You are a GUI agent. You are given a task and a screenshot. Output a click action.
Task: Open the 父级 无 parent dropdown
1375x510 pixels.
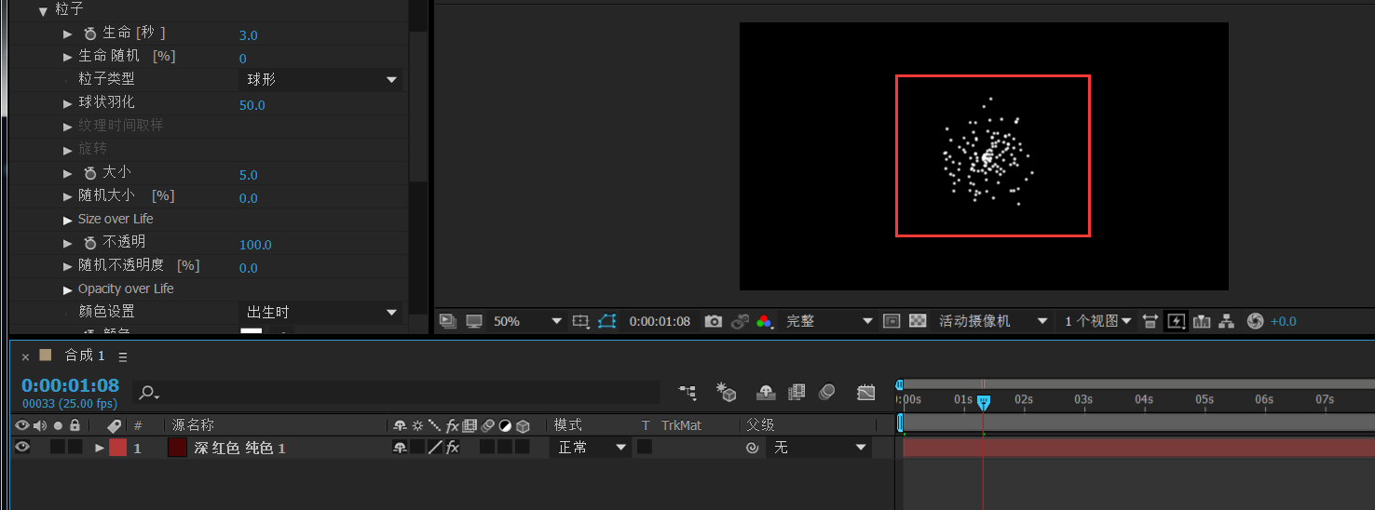click(x=819, y=448)
